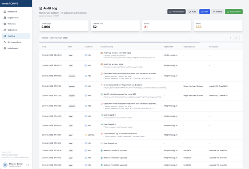Viewport: 249px width, 169px height.
Task: Click the horizontal table scrollbar
Action: pos(119,43)
